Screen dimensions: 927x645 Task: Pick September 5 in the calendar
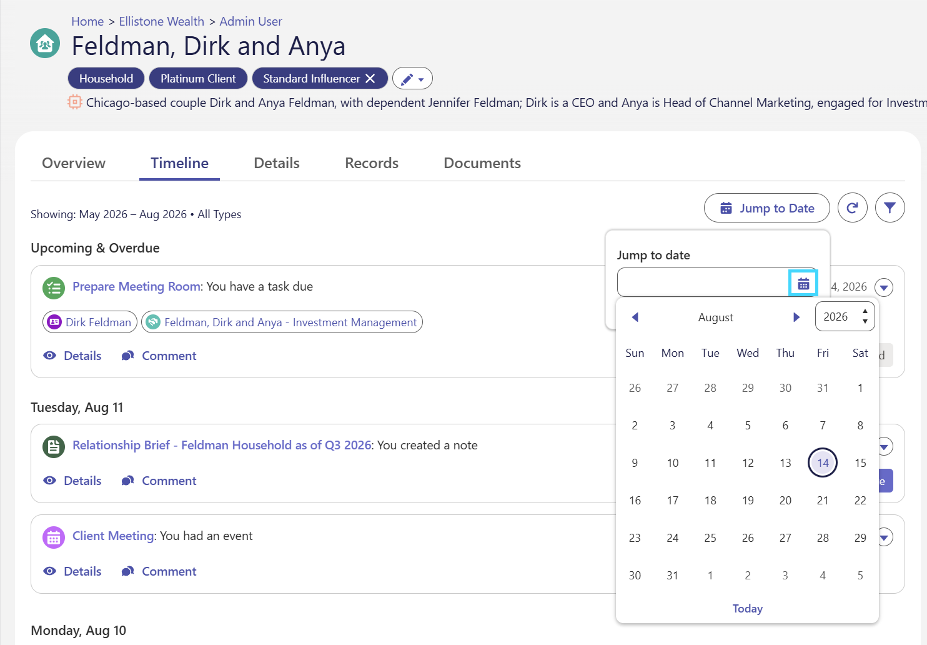pos(860,576)
